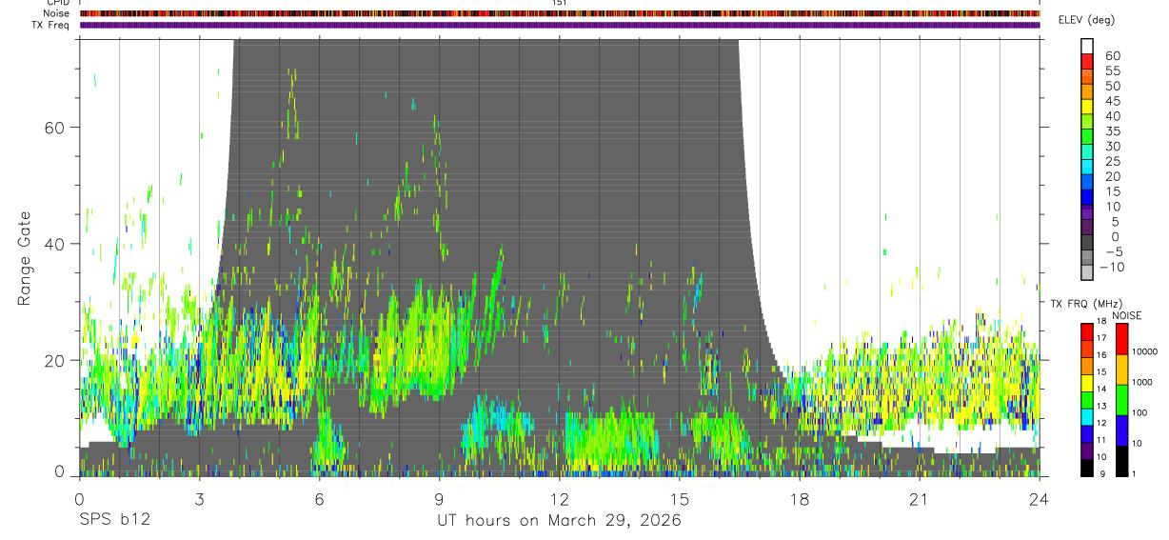The height and width of the screenshot is (540, 1169).
Task: Click the 12 hour UT axis label
Action: tap(560, 499)
